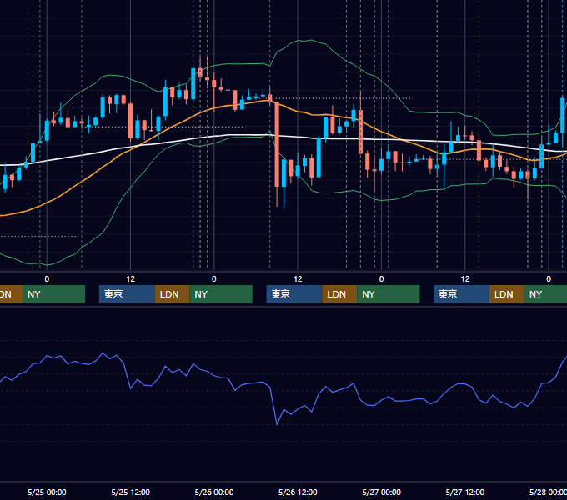Click the 5/25 12:00 date label
This screenshot has width=567, height=500.
131,492
